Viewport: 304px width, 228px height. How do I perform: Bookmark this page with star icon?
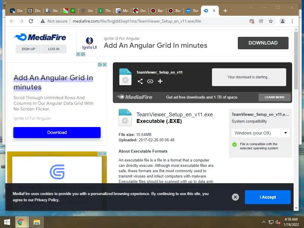pyautogui.click(x=271, y=21)
